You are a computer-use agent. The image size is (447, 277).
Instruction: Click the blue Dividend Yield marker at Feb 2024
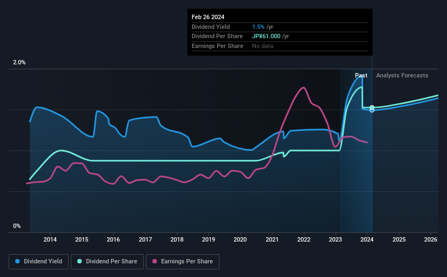372,111
